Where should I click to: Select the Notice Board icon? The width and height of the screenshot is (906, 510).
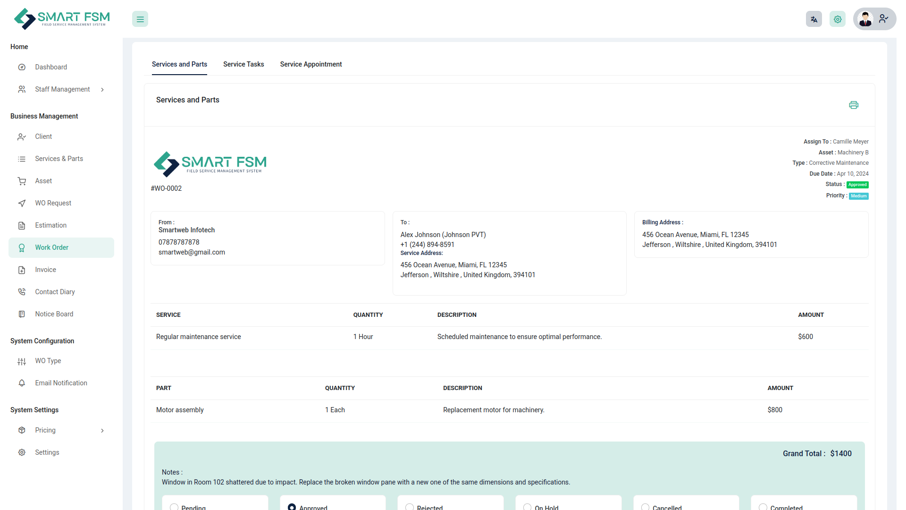tap(22, 314)
